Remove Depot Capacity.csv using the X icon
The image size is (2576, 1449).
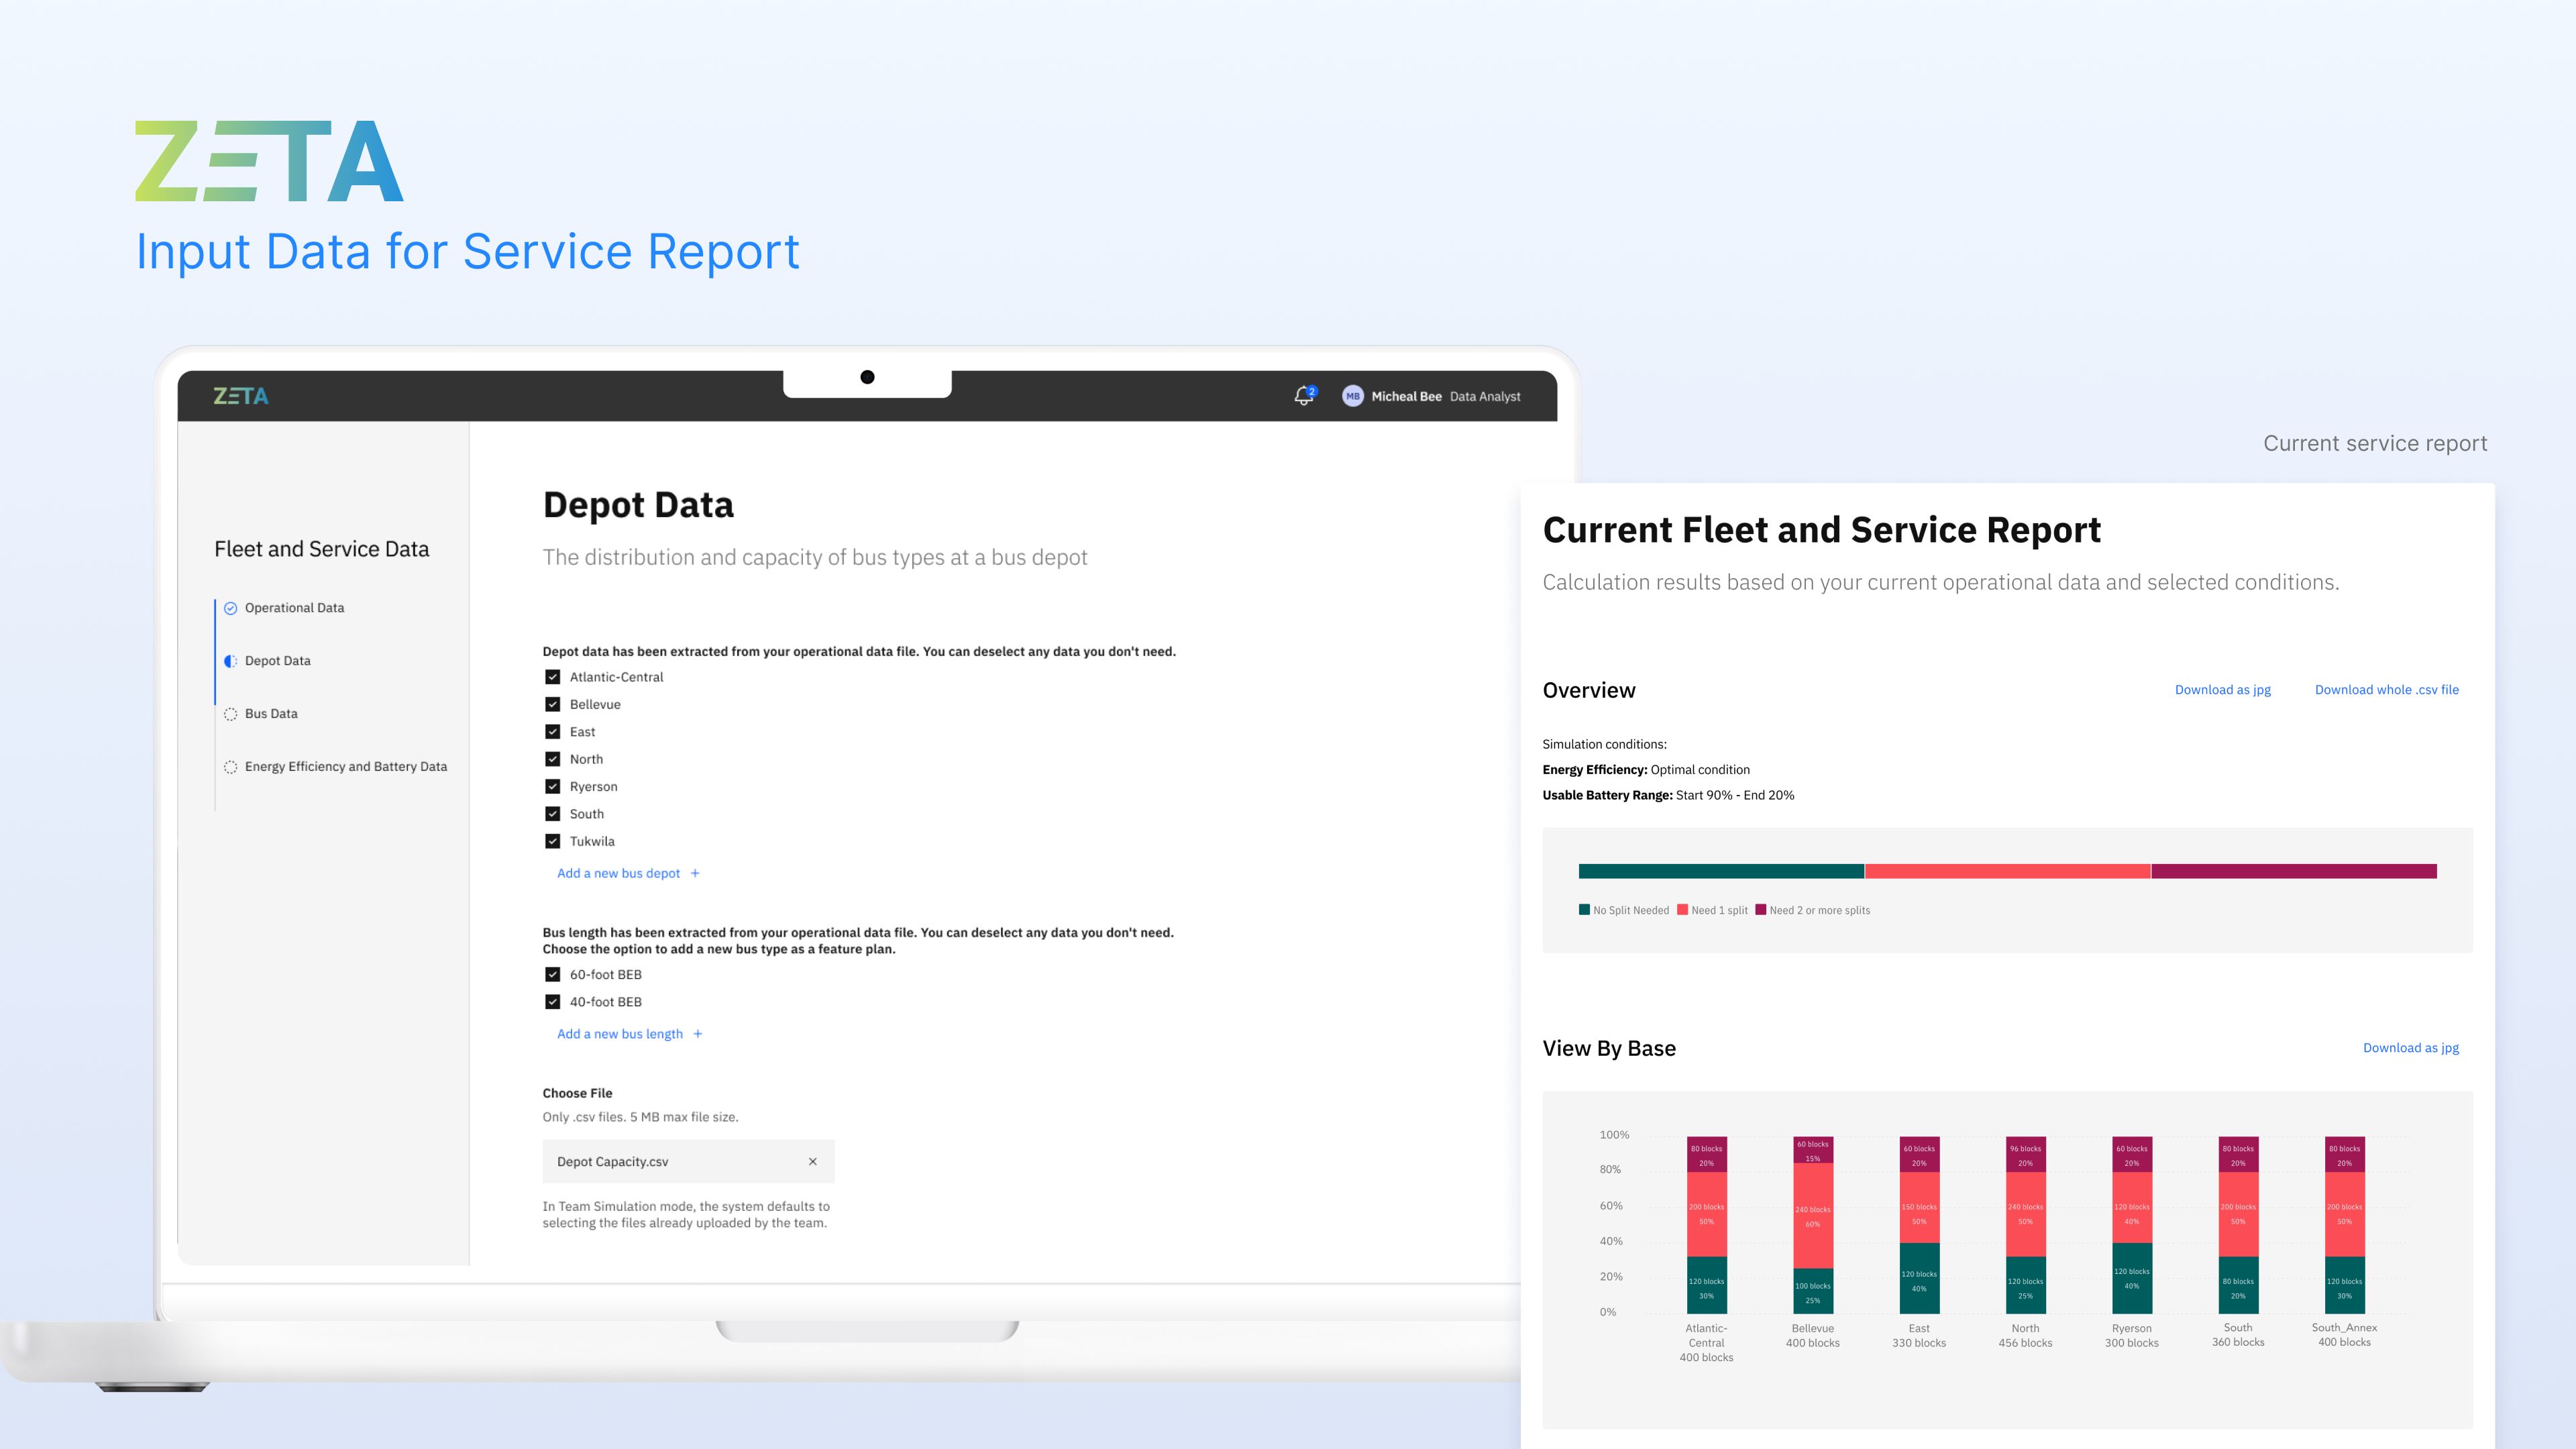(x=812, y=1161)
